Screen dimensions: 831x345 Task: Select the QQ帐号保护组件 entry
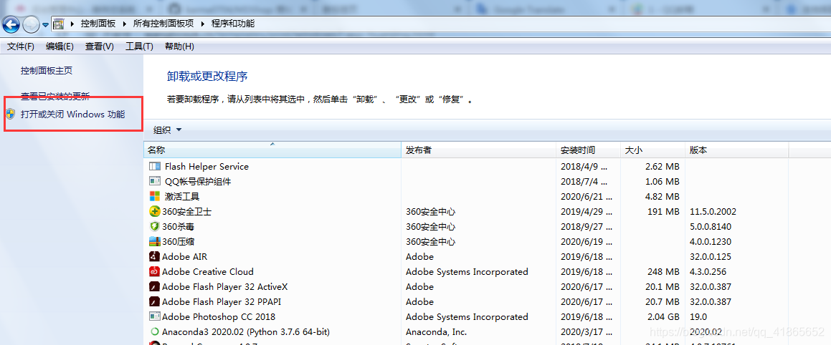(x=198, y=182)
